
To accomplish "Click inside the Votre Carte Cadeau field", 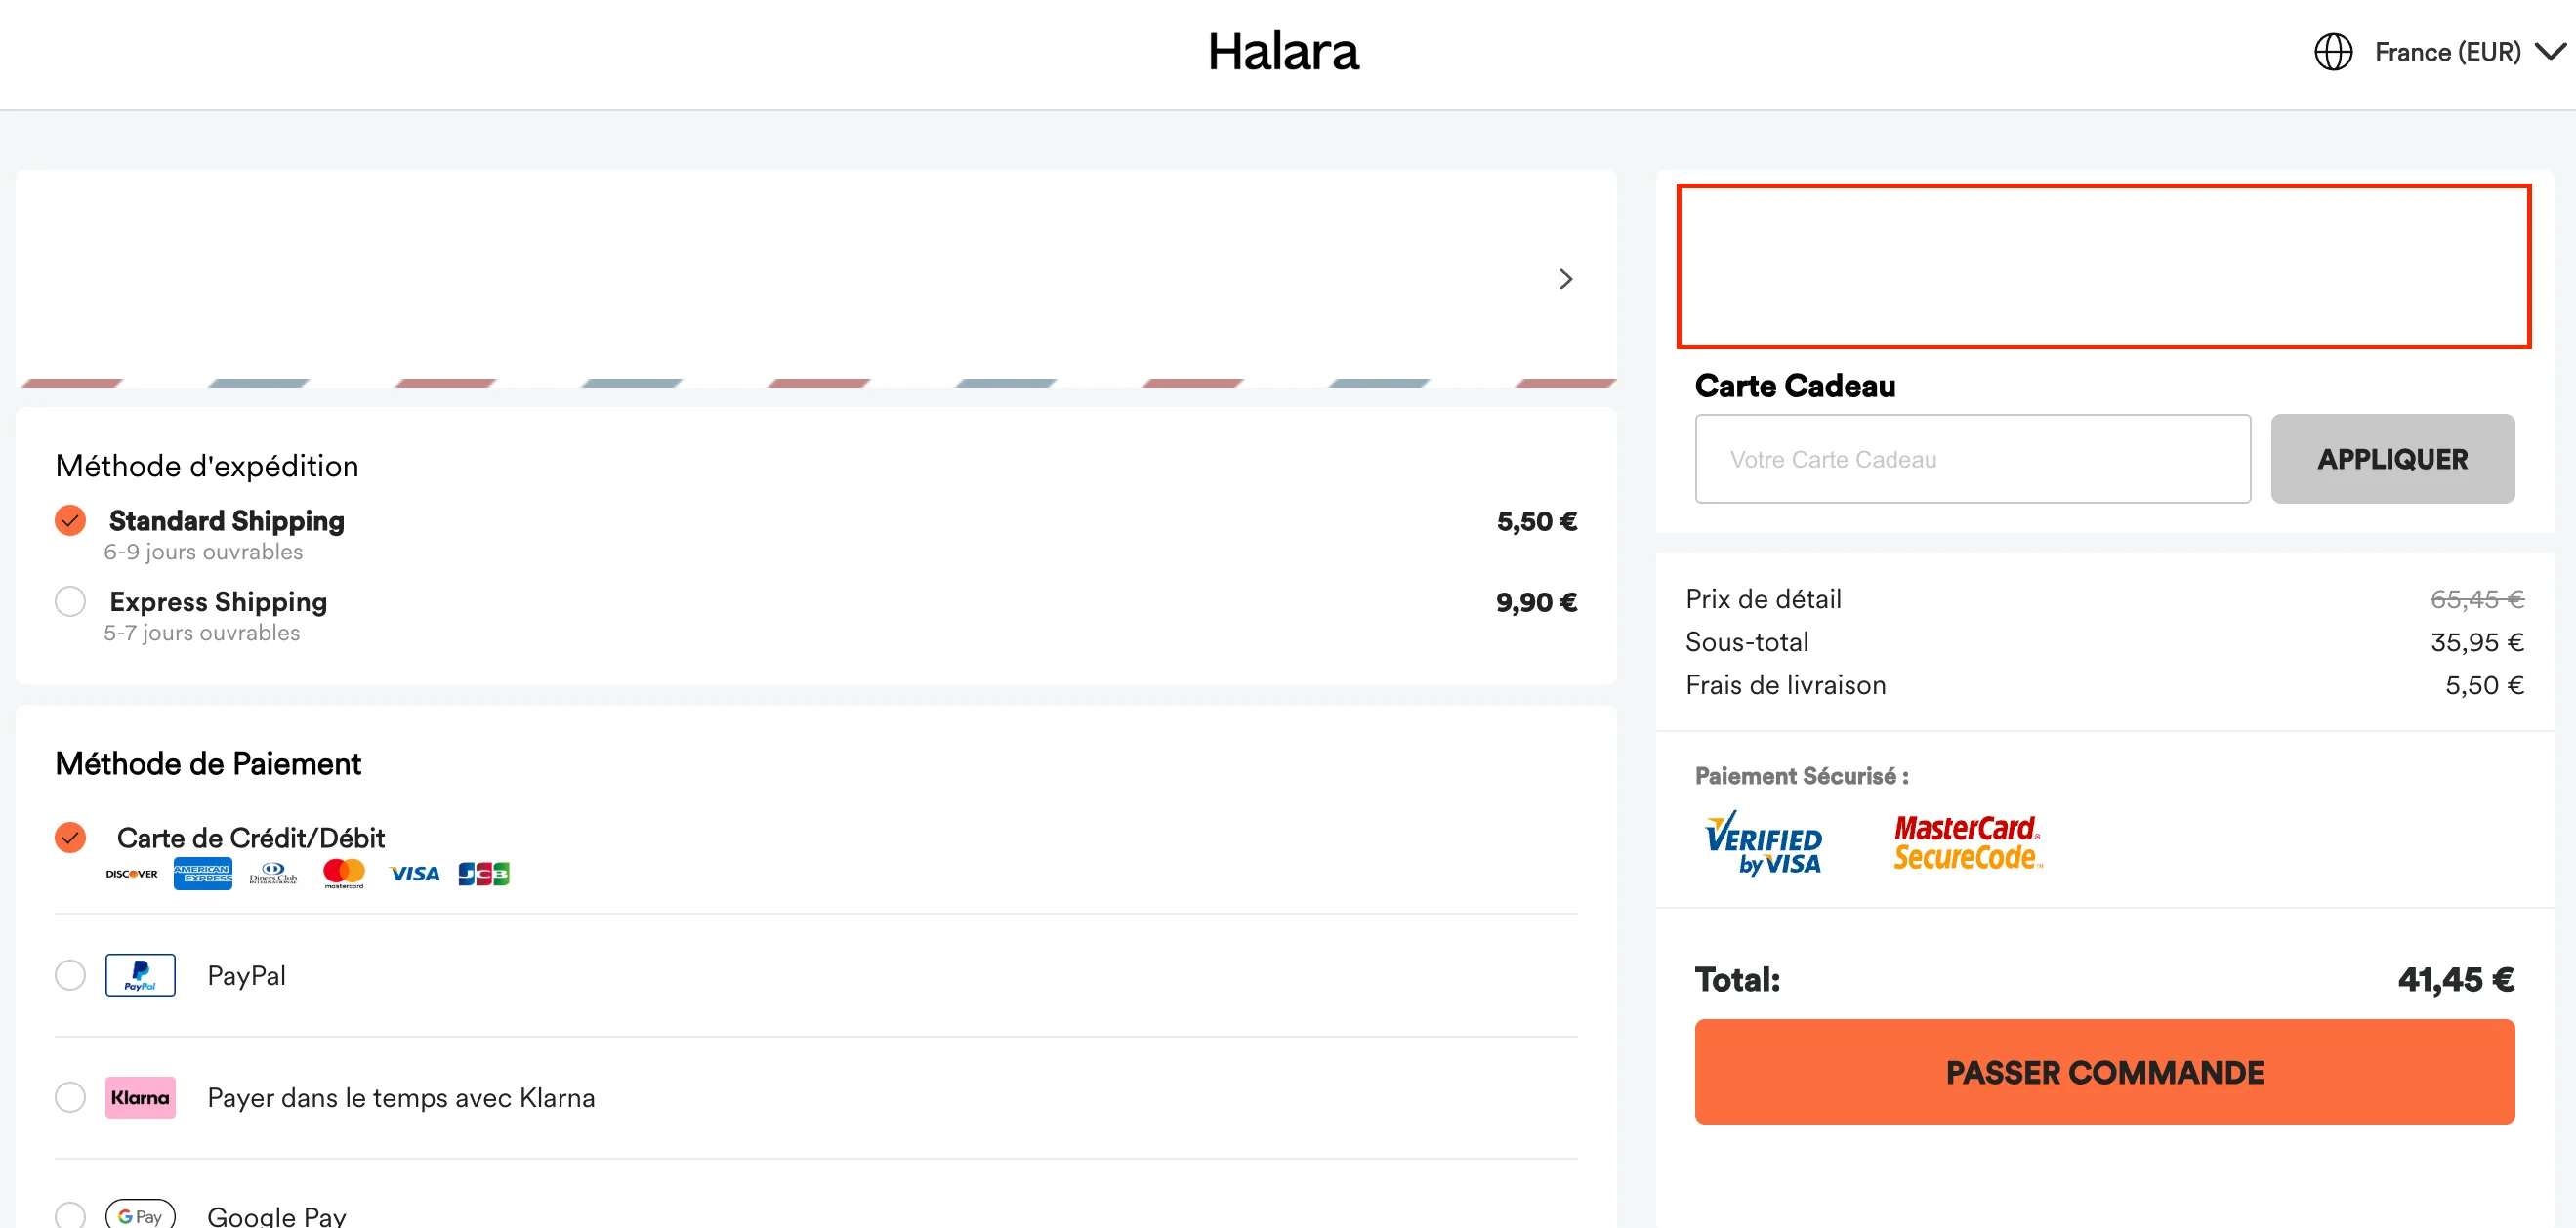I will (x=1972, y=458).
